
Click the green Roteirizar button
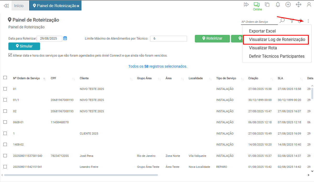coord(212,39)
